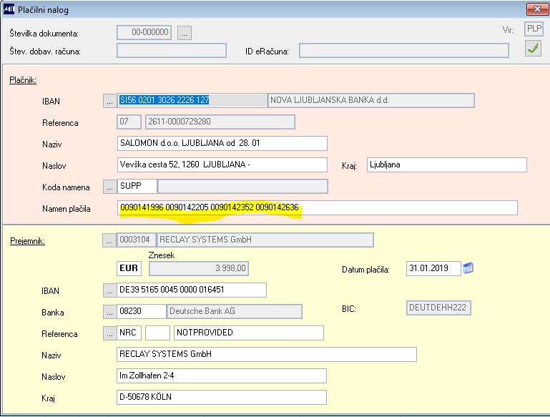550x417 pixels.
Task: Open Koda namena lookup button
Action: (x=110, y=187)
